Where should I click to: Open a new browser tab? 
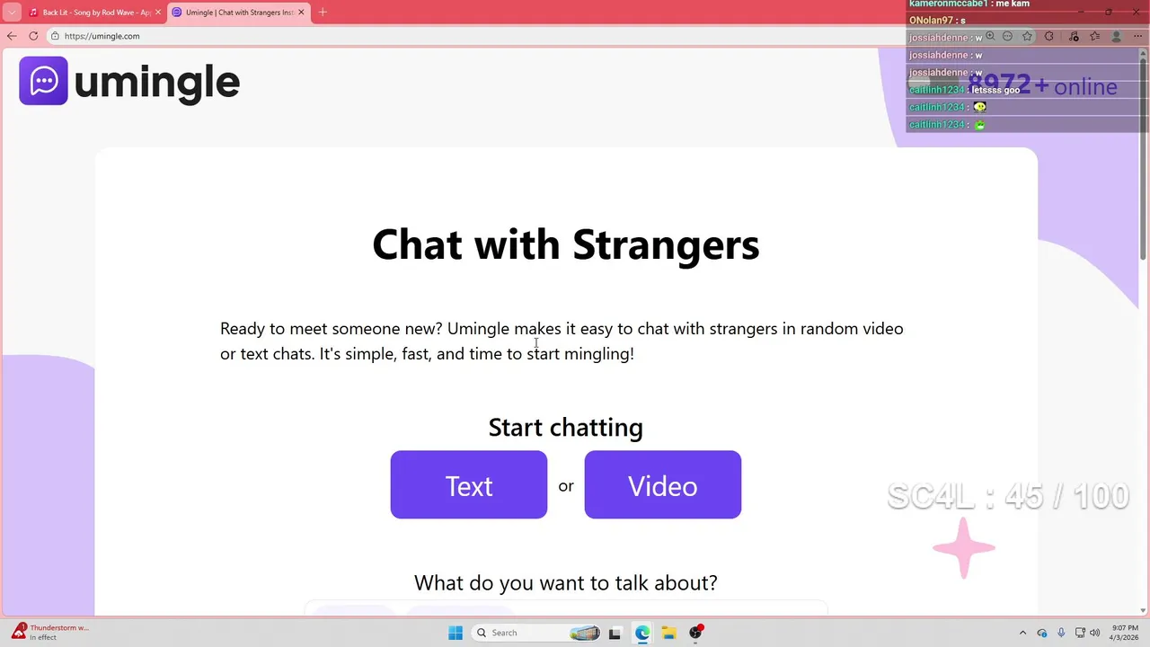click(x=323, y=12)
